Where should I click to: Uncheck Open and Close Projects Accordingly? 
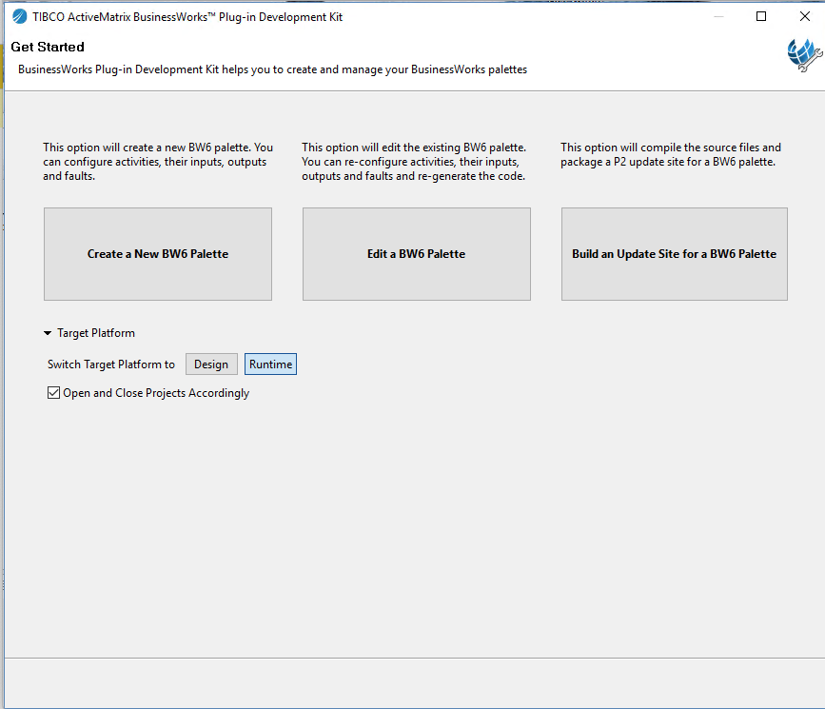pos(53,393)
